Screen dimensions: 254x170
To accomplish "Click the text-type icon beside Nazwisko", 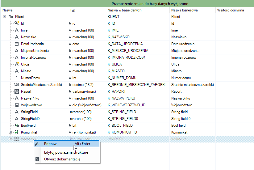I will (17, 37).
